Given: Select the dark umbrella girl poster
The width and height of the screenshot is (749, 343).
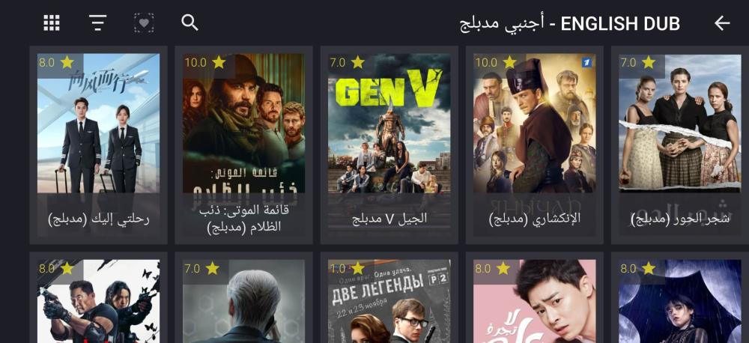Looking at the screenshot, I should [680, 302].
